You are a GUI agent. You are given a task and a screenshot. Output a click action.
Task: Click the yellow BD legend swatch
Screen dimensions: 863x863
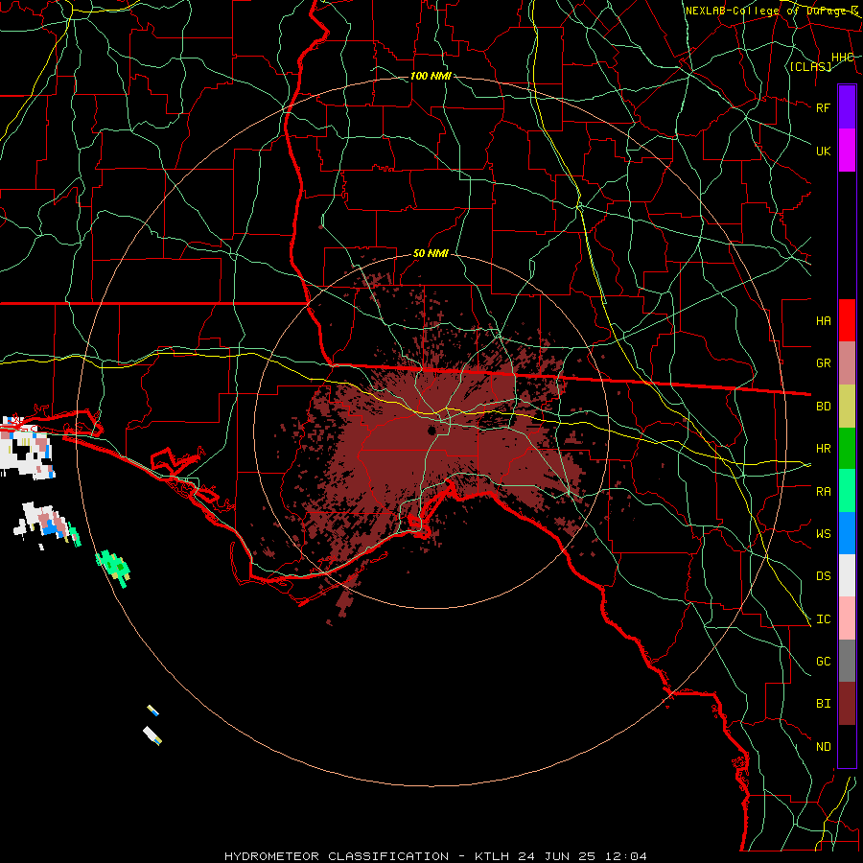click(847, 407)
